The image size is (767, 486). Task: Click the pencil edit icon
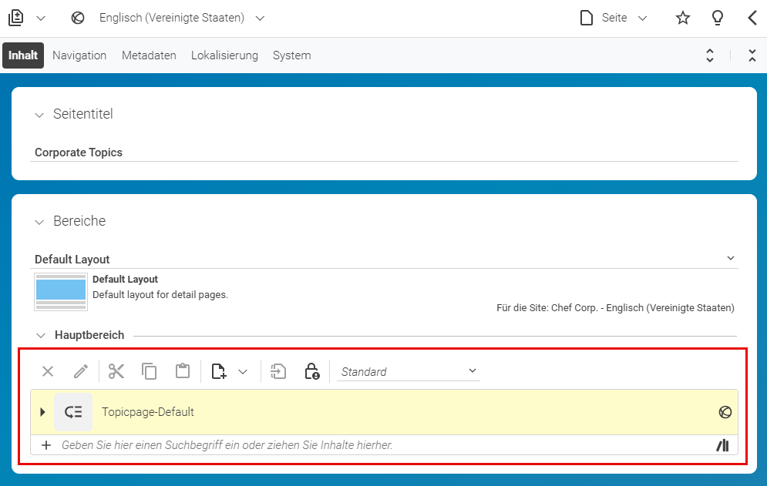point(81,371)
